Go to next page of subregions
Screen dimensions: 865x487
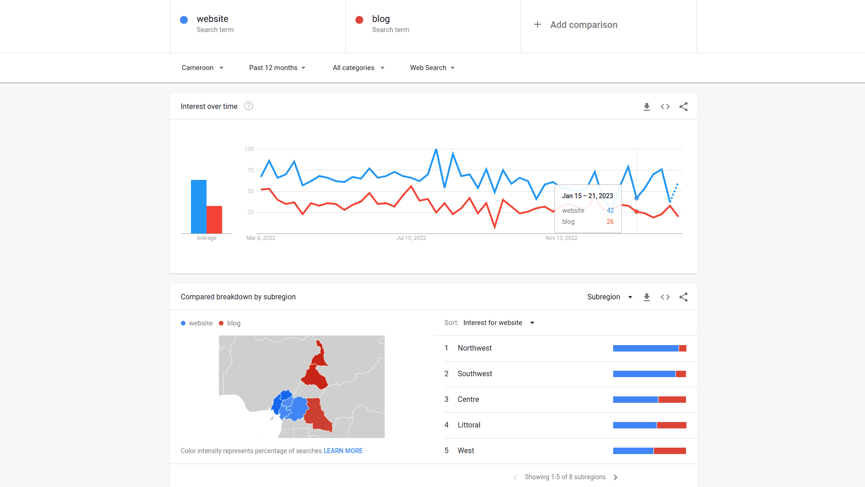pos(615,477)
